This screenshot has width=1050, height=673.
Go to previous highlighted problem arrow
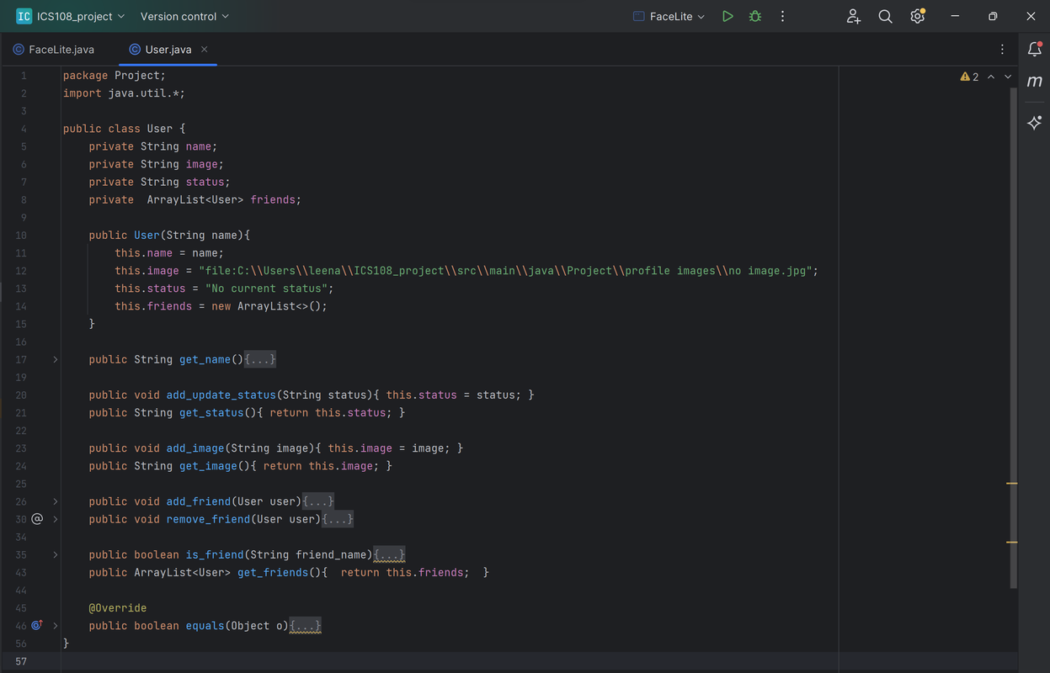tap(991, 77)
